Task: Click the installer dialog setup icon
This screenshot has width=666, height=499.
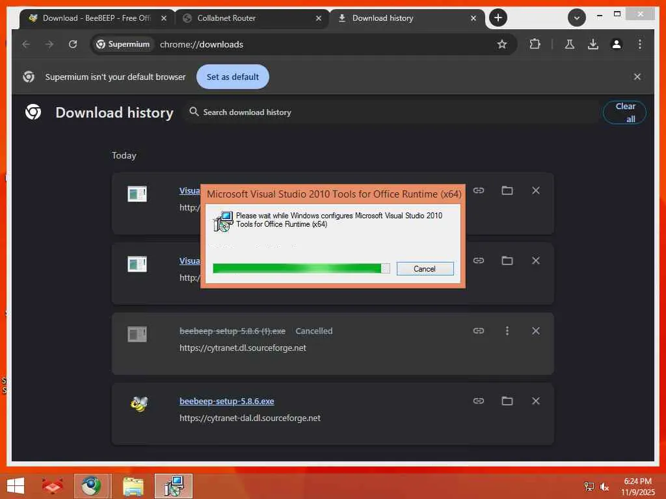Action: (x=224, y=221)
